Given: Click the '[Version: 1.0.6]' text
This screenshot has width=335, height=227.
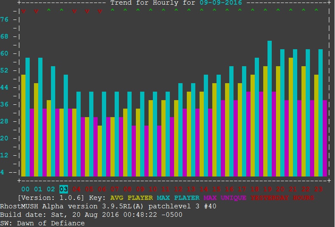Looking at the screenshot, I should click(51, 198).
